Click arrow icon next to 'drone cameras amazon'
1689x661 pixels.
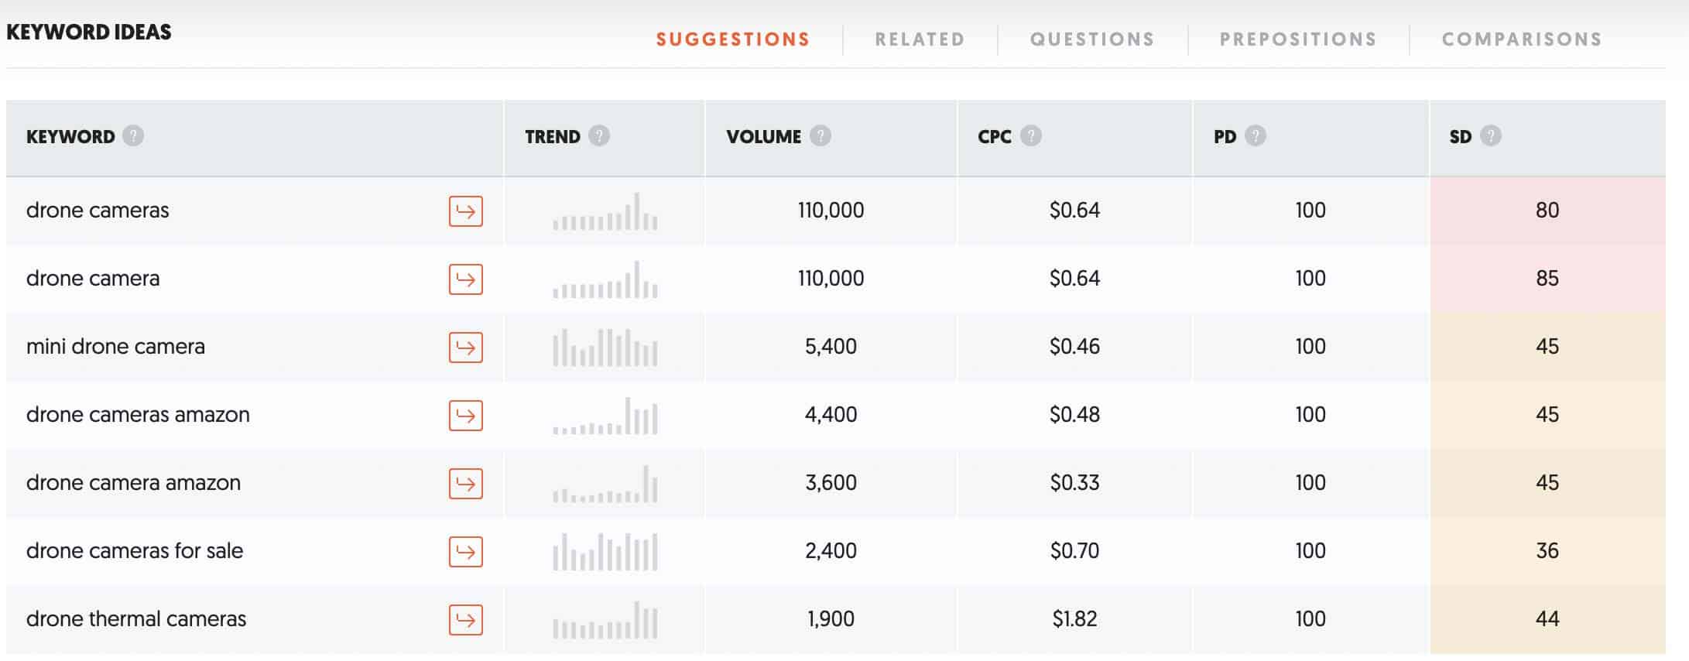(x=465, y=416)
